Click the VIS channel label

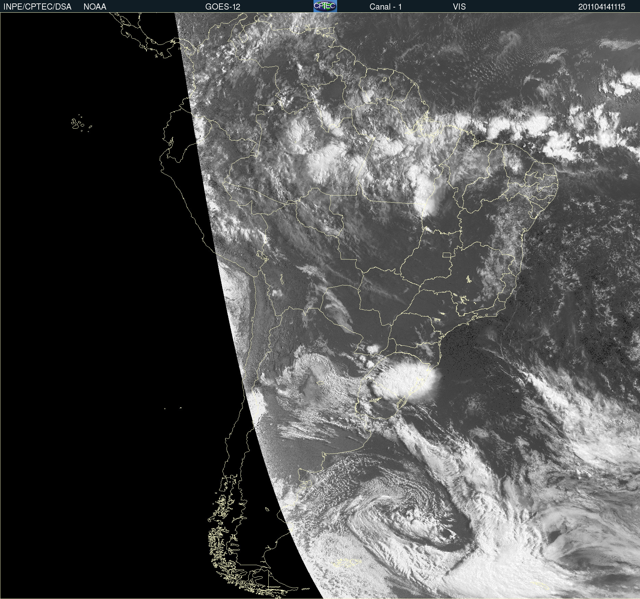(459, 7)
